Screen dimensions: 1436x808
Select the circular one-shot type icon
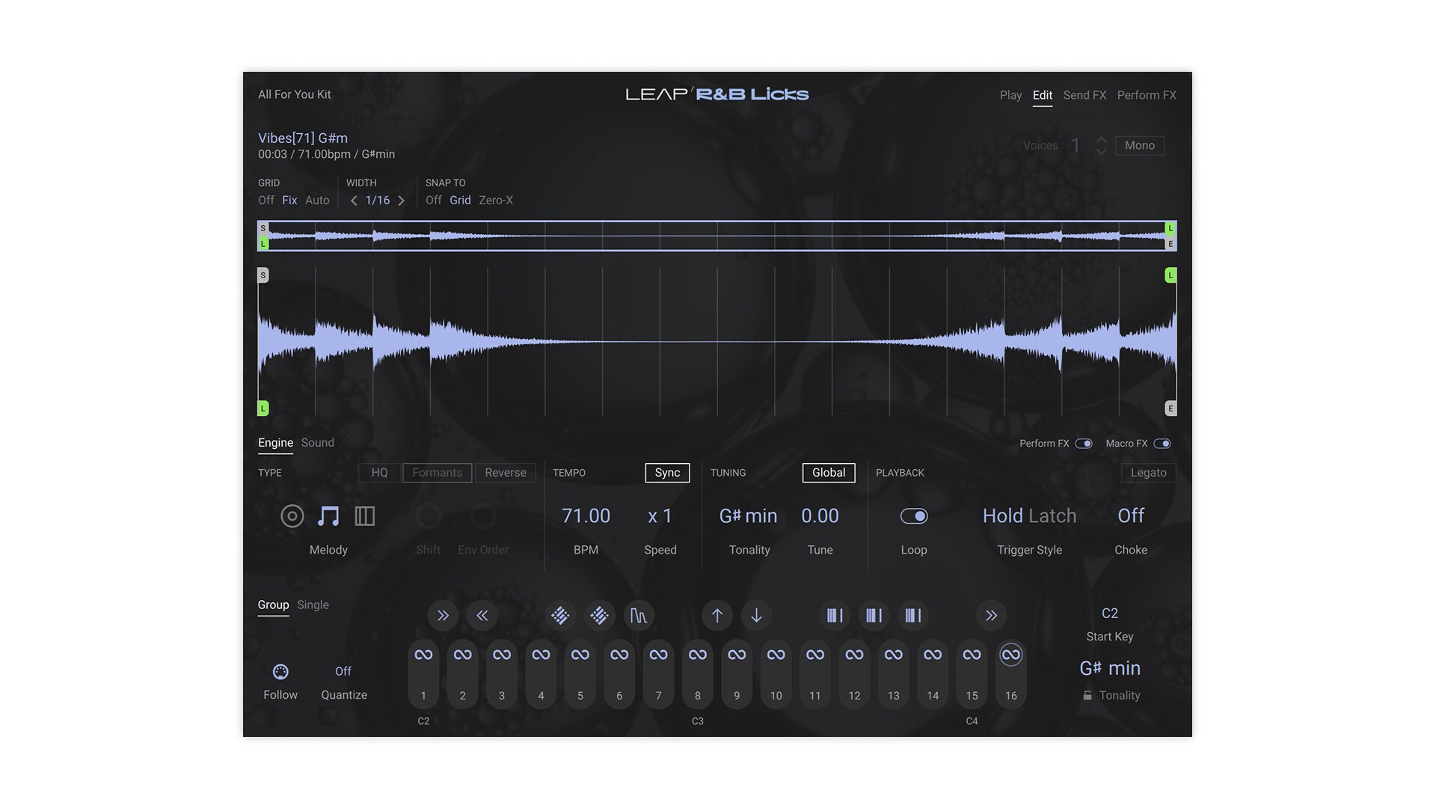coord(292,516)
